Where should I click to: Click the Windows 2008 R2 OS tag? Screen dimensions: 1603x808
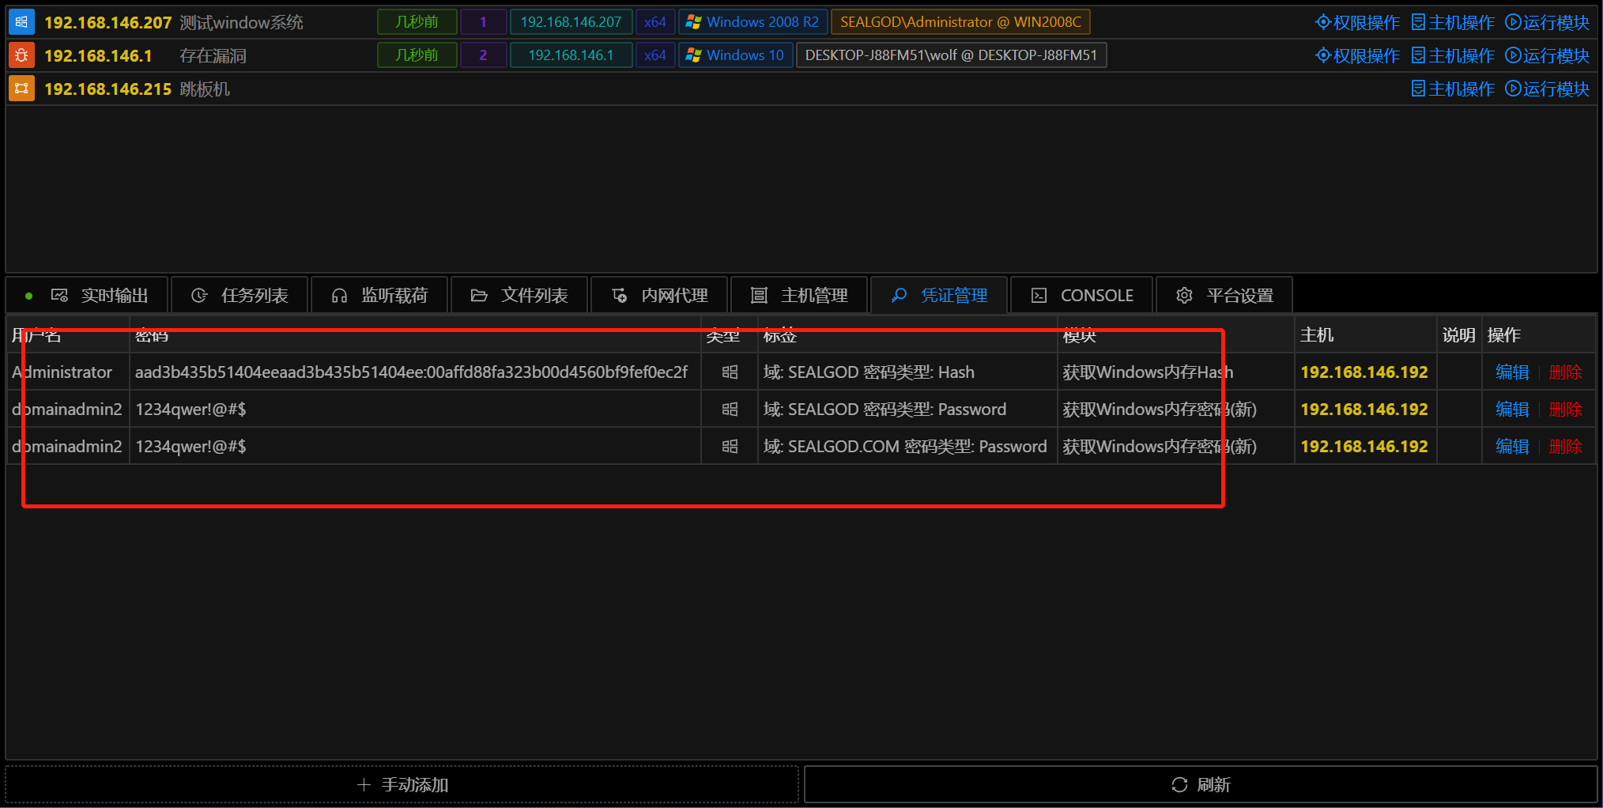(752, 22)
